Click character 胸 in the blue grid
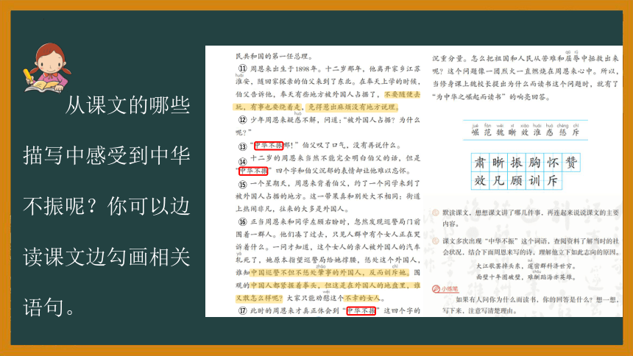Viewport: 633px width, 356px height. click(534, 163)
